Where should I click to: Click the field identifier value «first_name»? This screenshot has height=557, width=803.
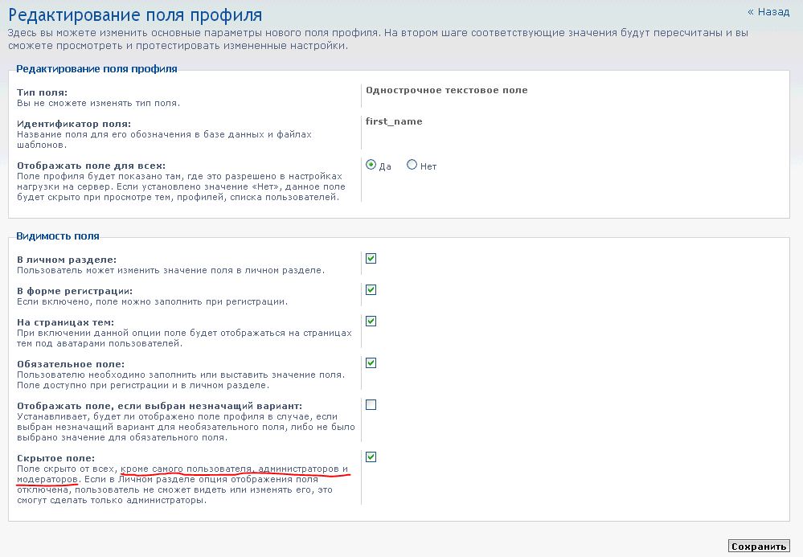(394, 121)
